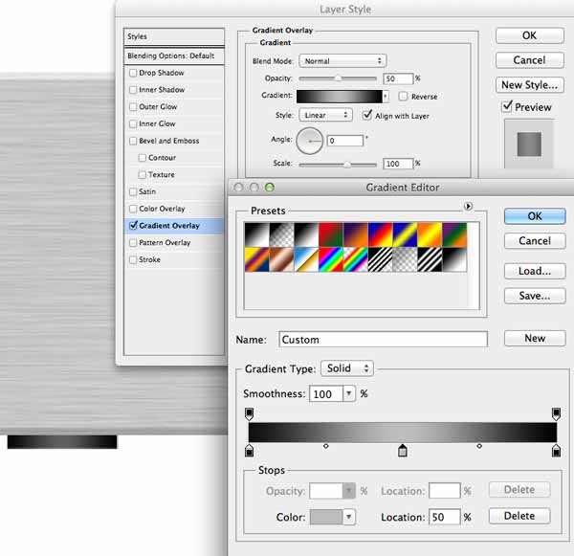This screenshot has width=574, height=556.
Task: Select the left black color stop
Action: 249,451
